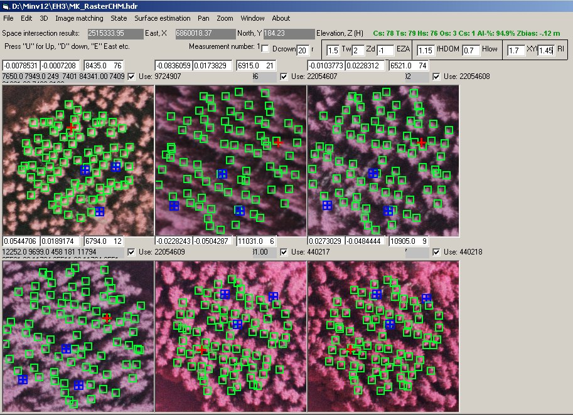
Task: Uncheck the Use: 9724907 checkbox
Action: [x=131, y=76]
